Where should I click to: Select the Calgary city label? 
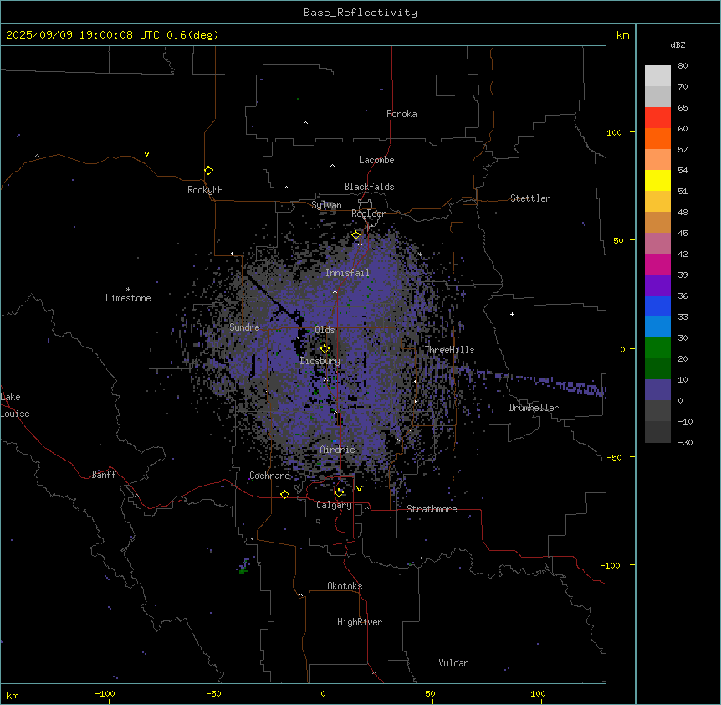pos(334,505)
